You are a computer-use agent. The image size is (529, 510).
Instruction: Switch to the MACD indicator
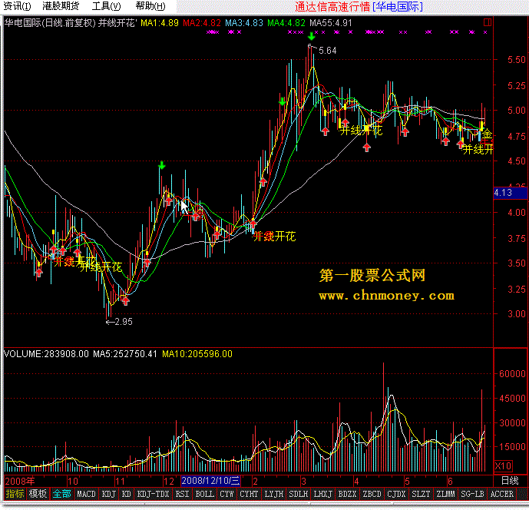(86, 494)
